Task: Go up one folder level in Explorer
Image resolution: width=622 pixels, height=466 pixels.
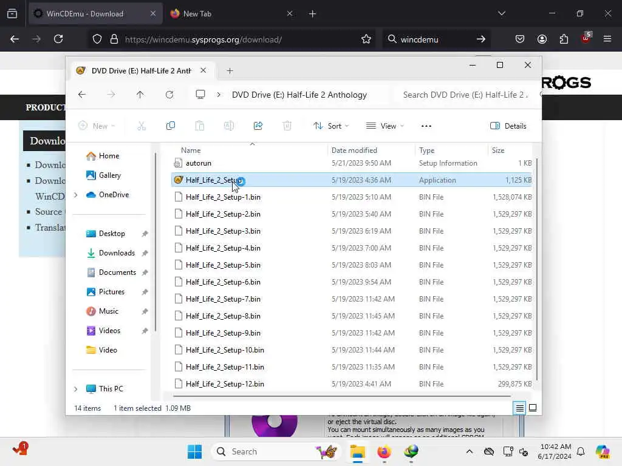Action: (x=140, y=95)
